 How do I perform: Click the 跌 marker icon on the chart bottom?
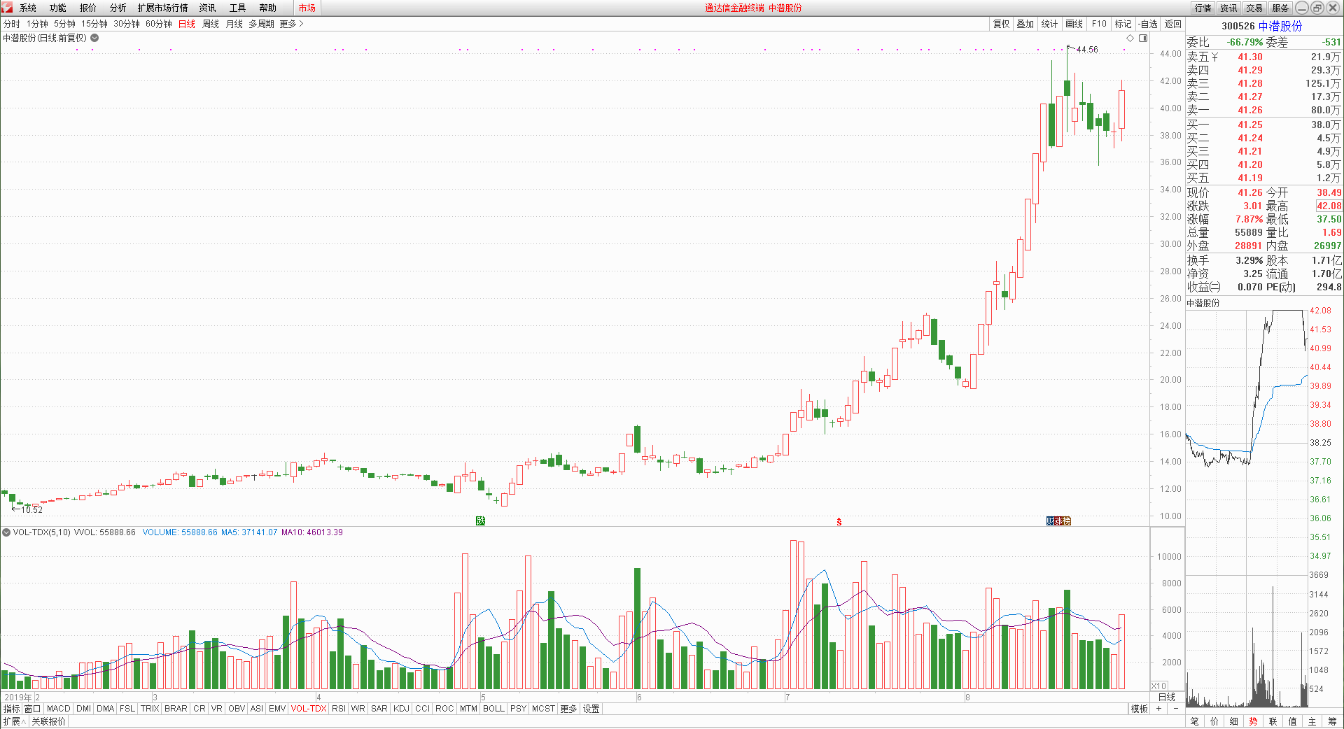point(480,521)
